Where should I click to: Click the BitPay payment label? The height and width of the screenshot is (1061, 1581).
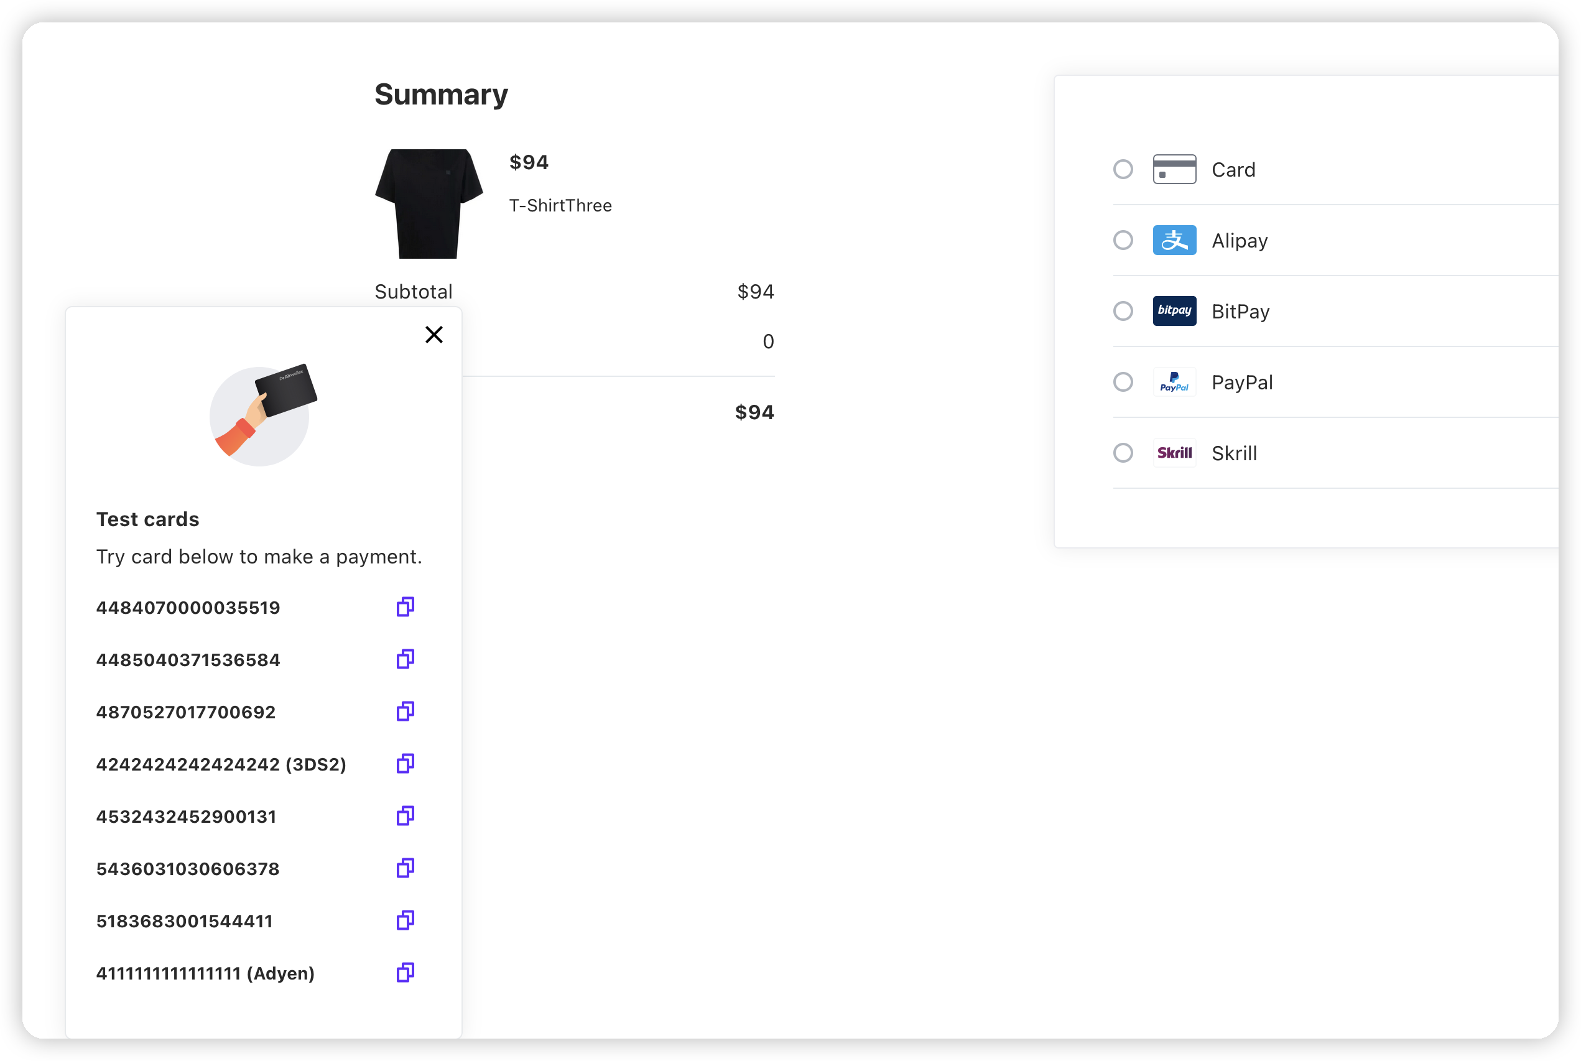1241,311
